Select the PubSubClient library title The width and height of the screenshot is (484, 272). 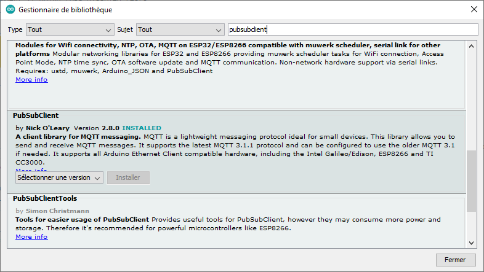tap(36, 115)
